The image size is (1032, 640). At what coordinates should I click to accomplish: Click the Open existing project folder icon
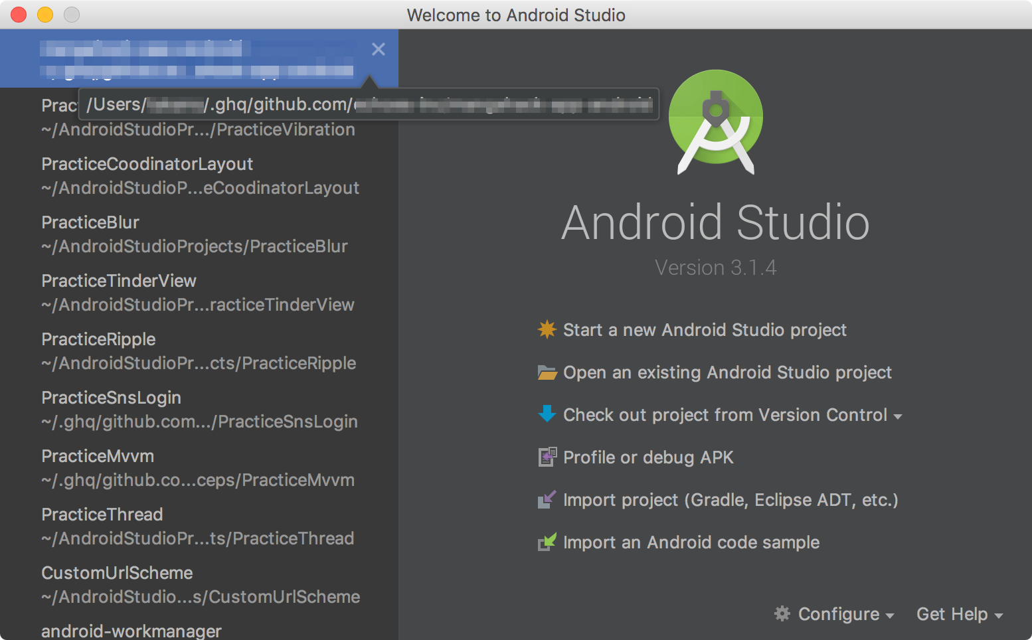547,372
